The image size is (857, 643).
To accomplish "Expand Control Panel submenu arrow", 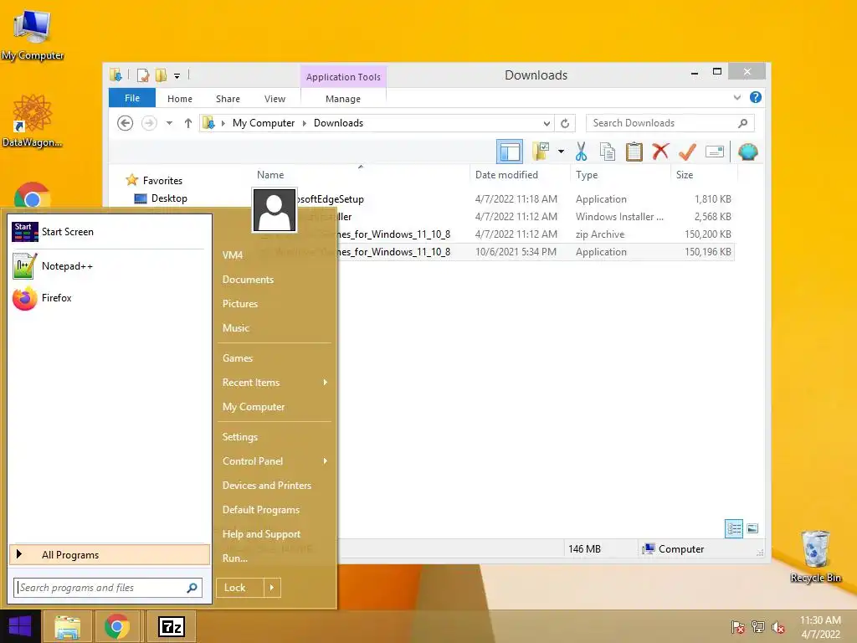I will click(x=326, y=461).
